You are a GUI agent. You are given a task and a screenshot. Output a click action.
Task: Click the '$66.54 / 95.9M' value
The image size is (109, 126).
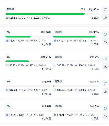tap(18, 18)
